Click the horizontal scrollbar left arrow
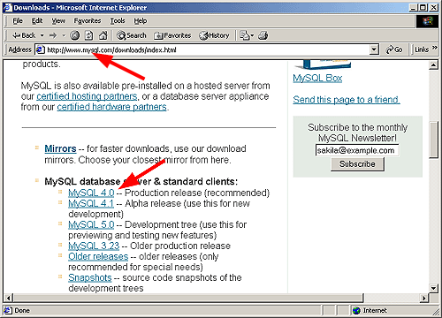The height and width of the screenshot is (318, 442). tap(9, 298)
